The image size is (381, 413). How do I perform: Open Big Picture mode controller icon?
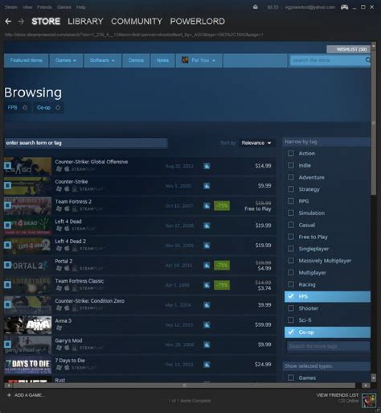344,7
